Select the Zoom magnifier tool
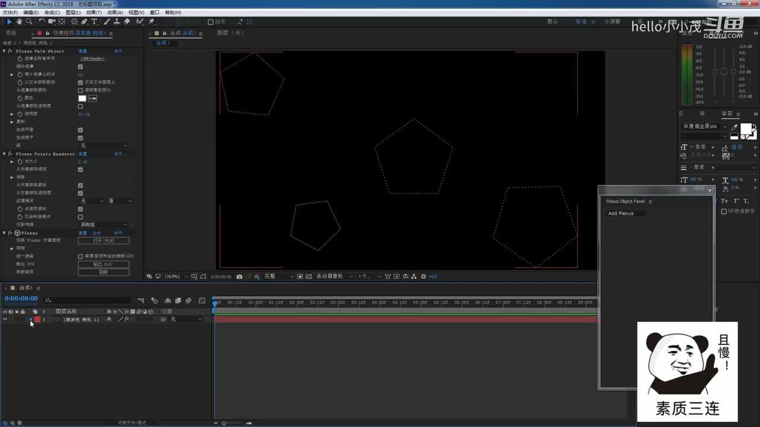This screenshot has width=760, height=427. pyautogui.click(x=29, y=21)
